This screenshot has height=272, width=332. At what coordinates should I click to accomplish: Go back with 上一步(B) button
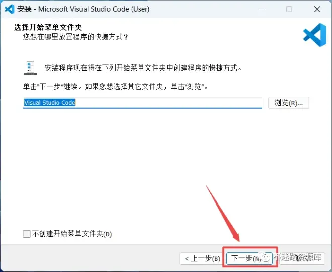[202, 258]
